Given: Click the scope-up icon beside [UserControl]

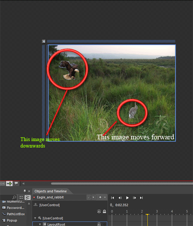Looking at the screenshot, I should tap(36, 205).
